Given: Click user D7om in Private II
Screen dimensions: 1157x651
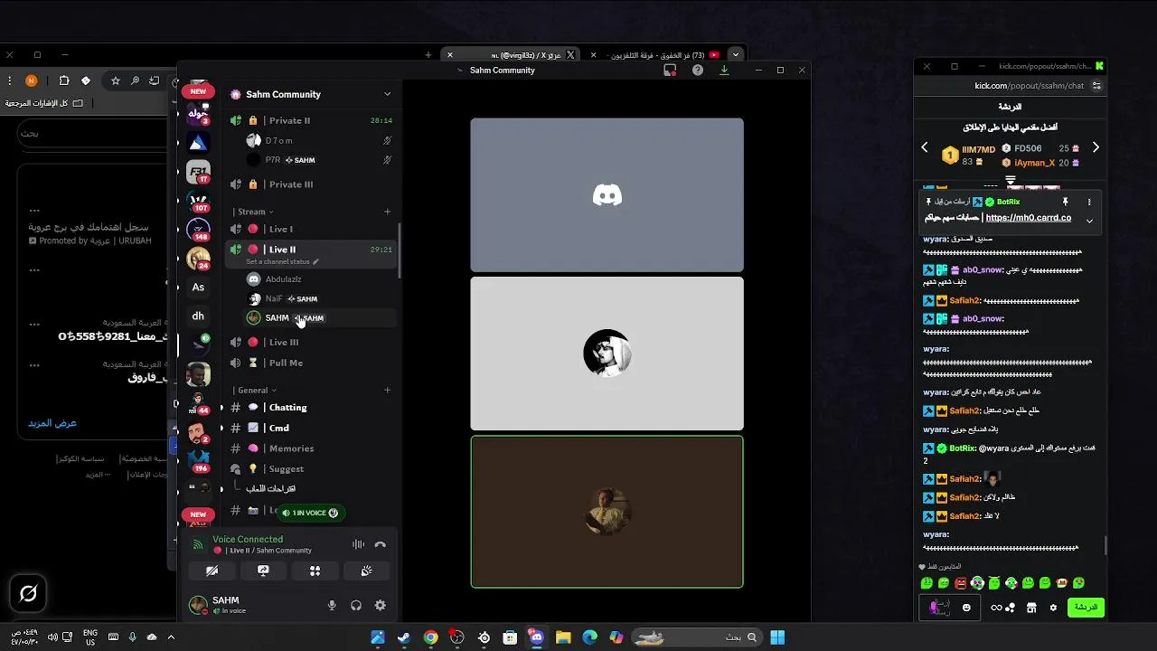Looking at the screenshot, I should (x=312, y=141).
